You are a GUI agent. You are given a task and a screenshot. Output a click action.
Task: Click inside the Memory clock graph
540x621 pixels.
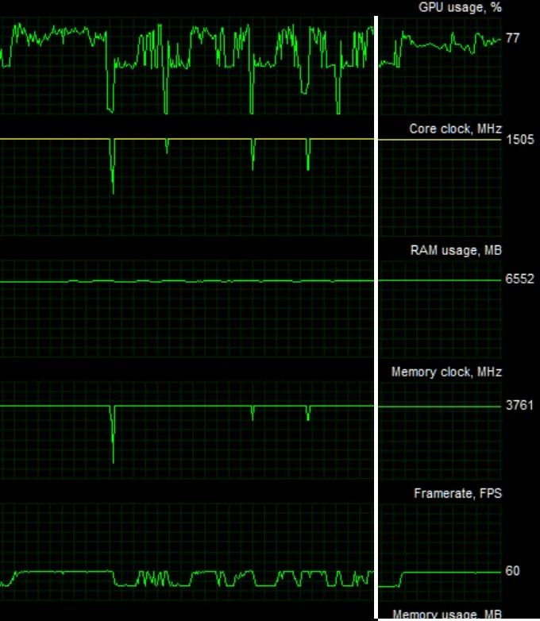pyautogui.click(x=250, y=430)
